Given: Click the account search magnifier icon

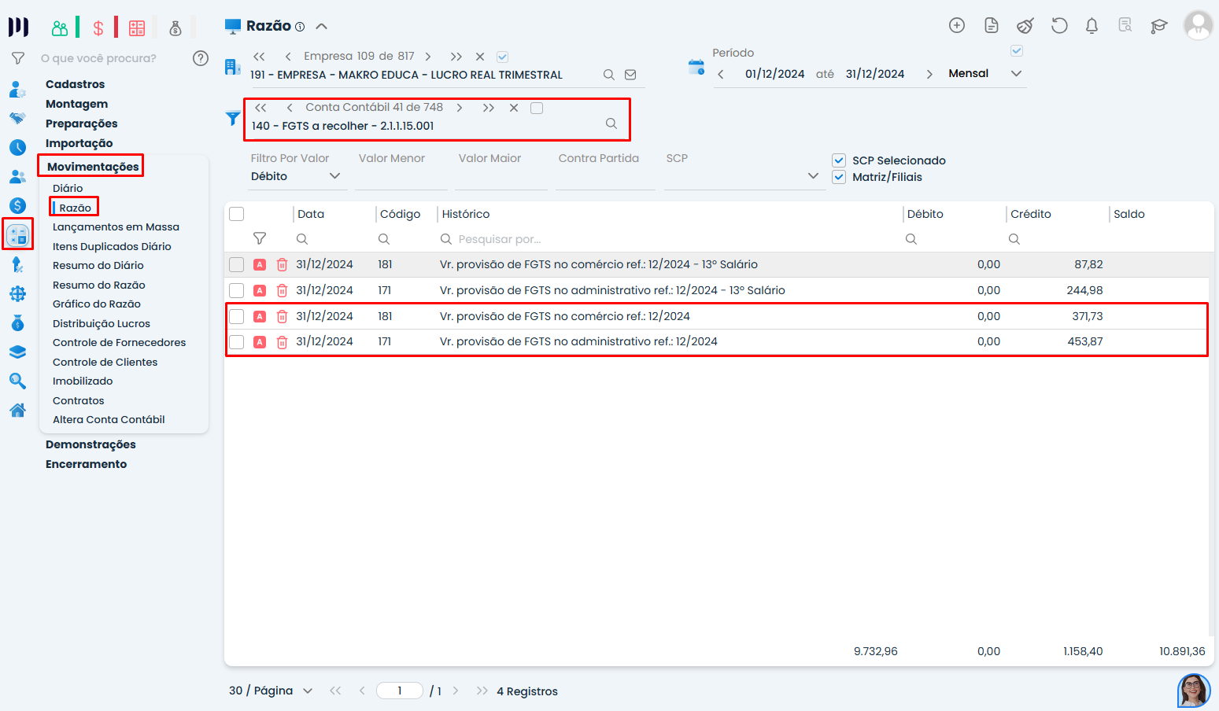Looking at the screenshot, I should 611,123.
